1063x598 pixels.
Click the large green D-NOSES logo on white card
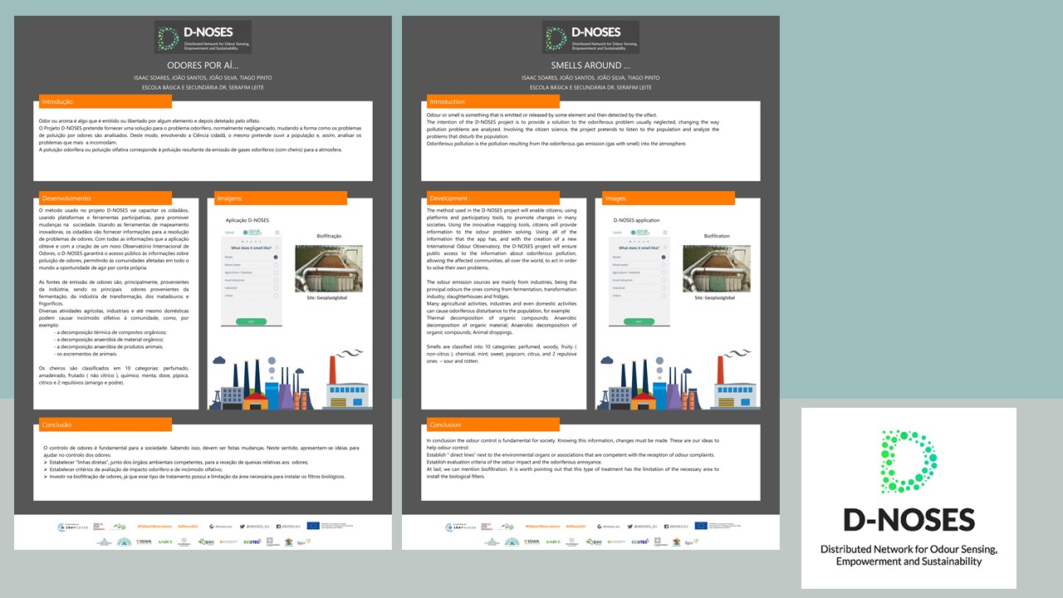[x=909, y=463]
